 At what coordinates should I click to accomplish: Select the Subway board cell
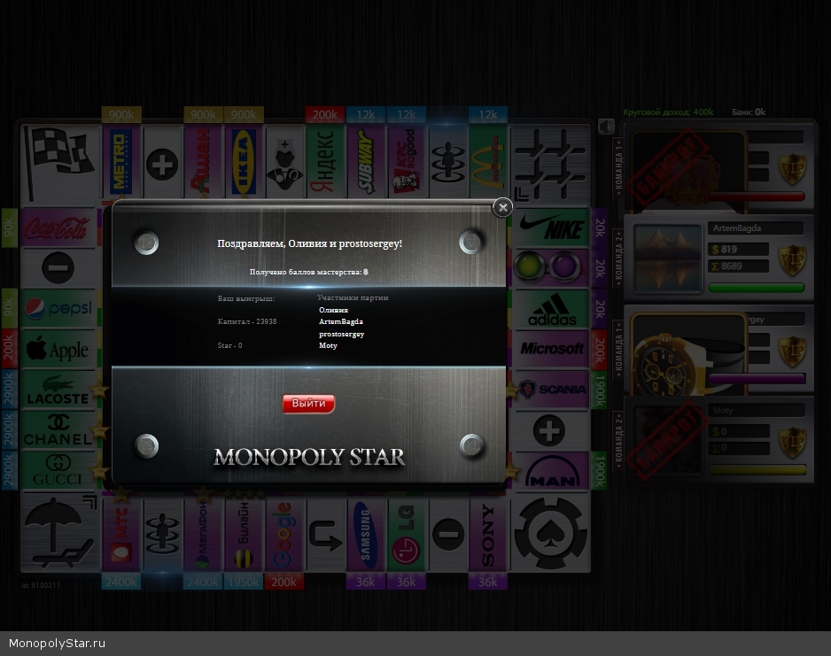pyautogui.click(x=366, y=163)
